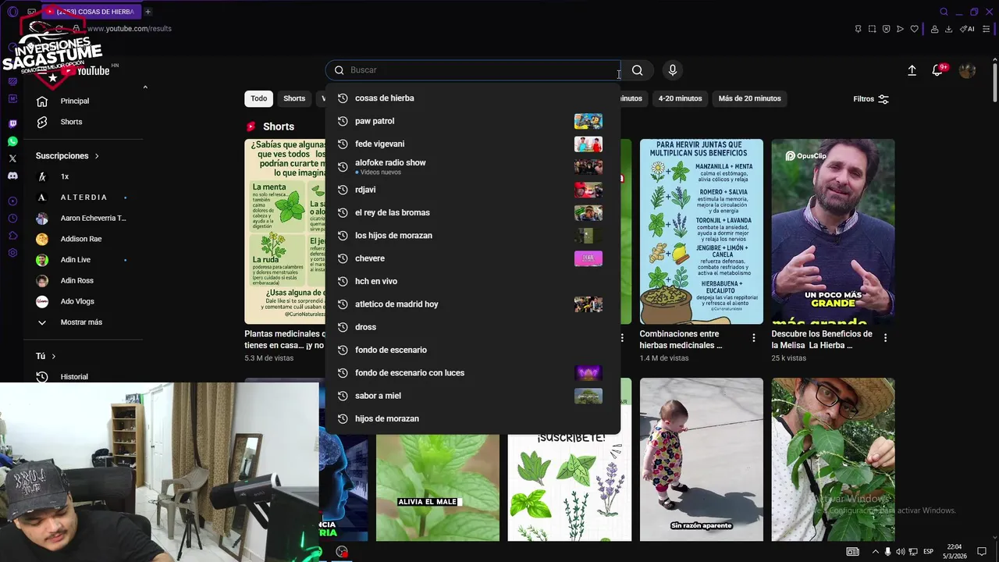The width and height of the screenshot is (999, 562).
Task: Expand the Suscripciones section
Action: [67, 156]
